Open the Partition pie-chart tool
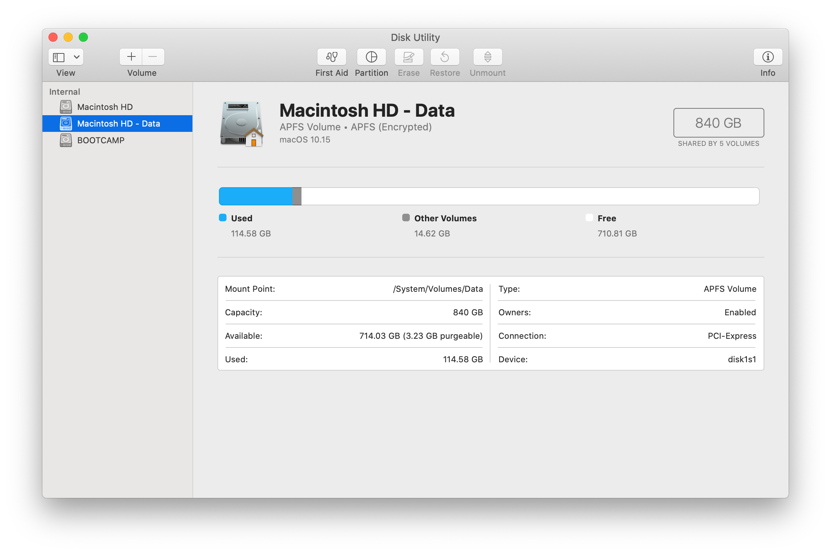 point(371,57)
